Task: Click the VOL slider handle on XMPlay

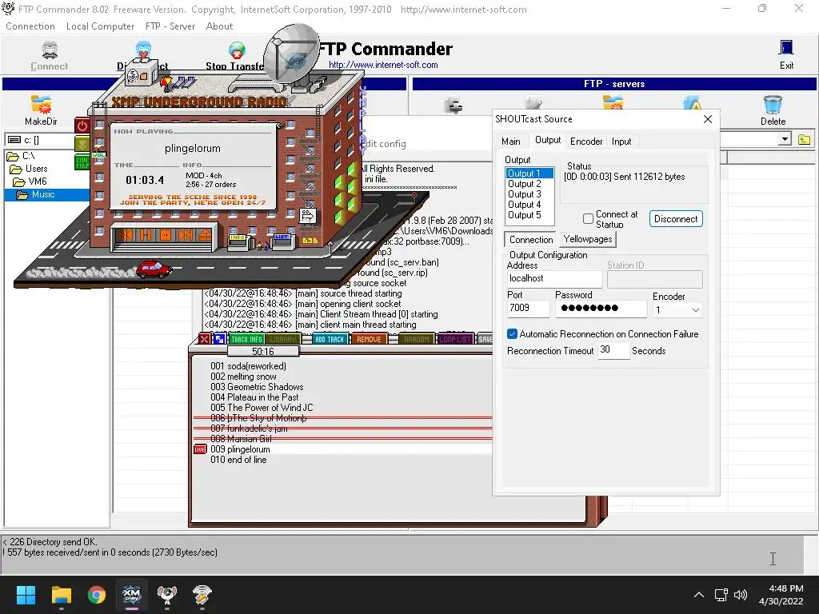Action: click(x=98, y=155)
